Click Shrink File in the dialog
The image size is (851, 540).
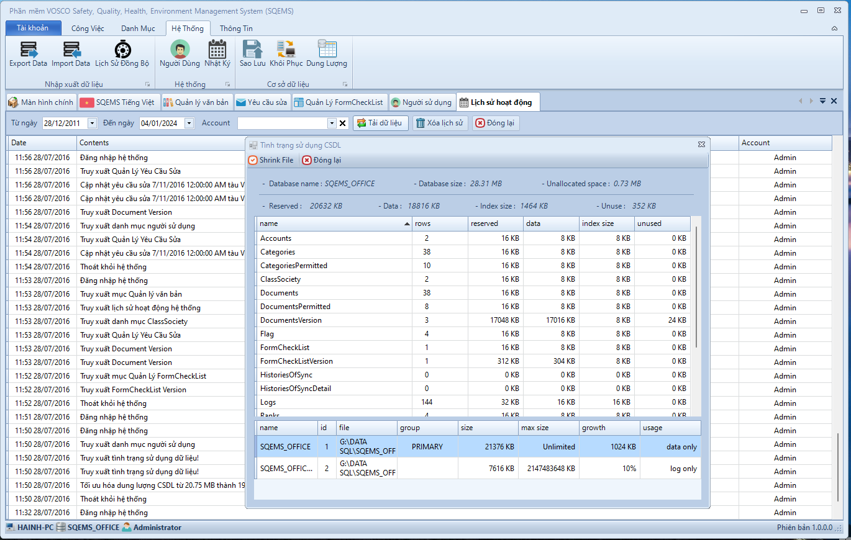271,160
